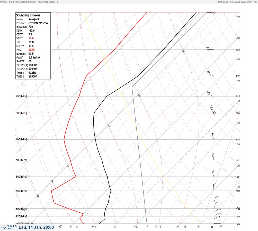
Task: Click the TROPO(A) value '28030ft'
Action: click(x=33, y=65)
